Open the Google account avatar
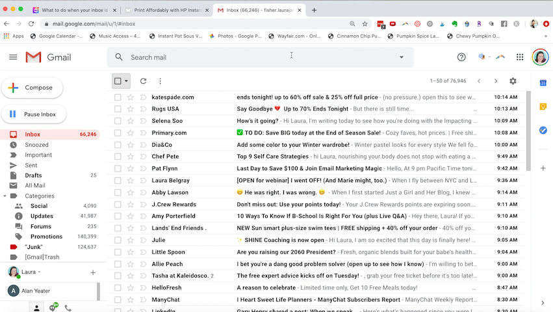The image size is (553, 312). [540, 57]
